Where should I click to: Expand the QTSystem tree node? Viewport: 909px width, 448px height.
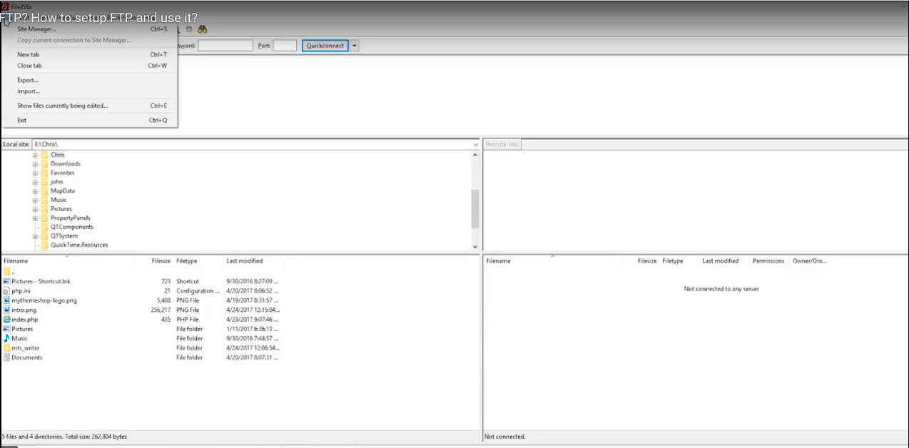click(35, 236)
